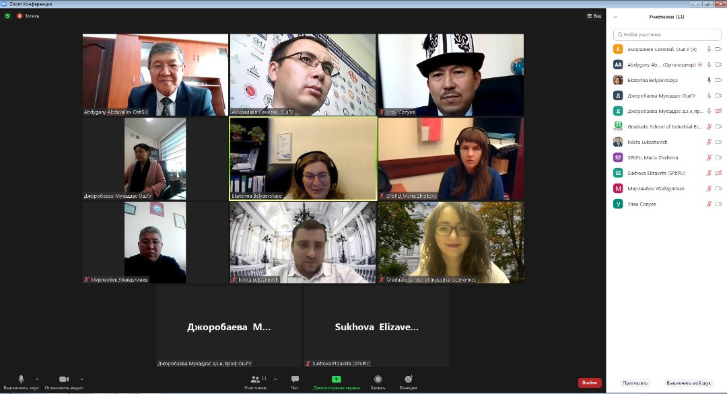Expand video options arrow beside camera
This screenshot has height=394, width=727.
click(x=82, y=379)
